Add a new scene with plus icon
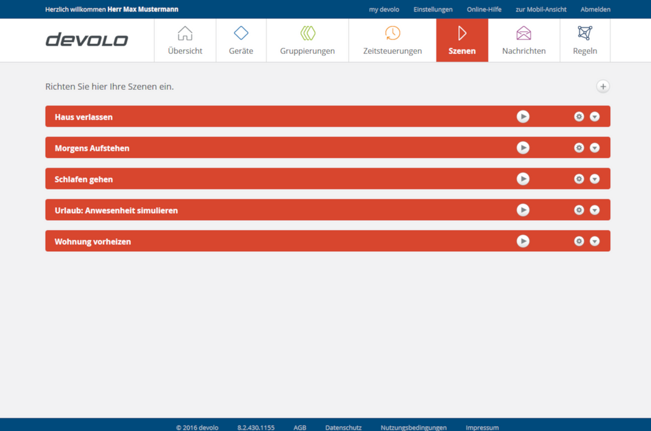 (x=603, y=87)
